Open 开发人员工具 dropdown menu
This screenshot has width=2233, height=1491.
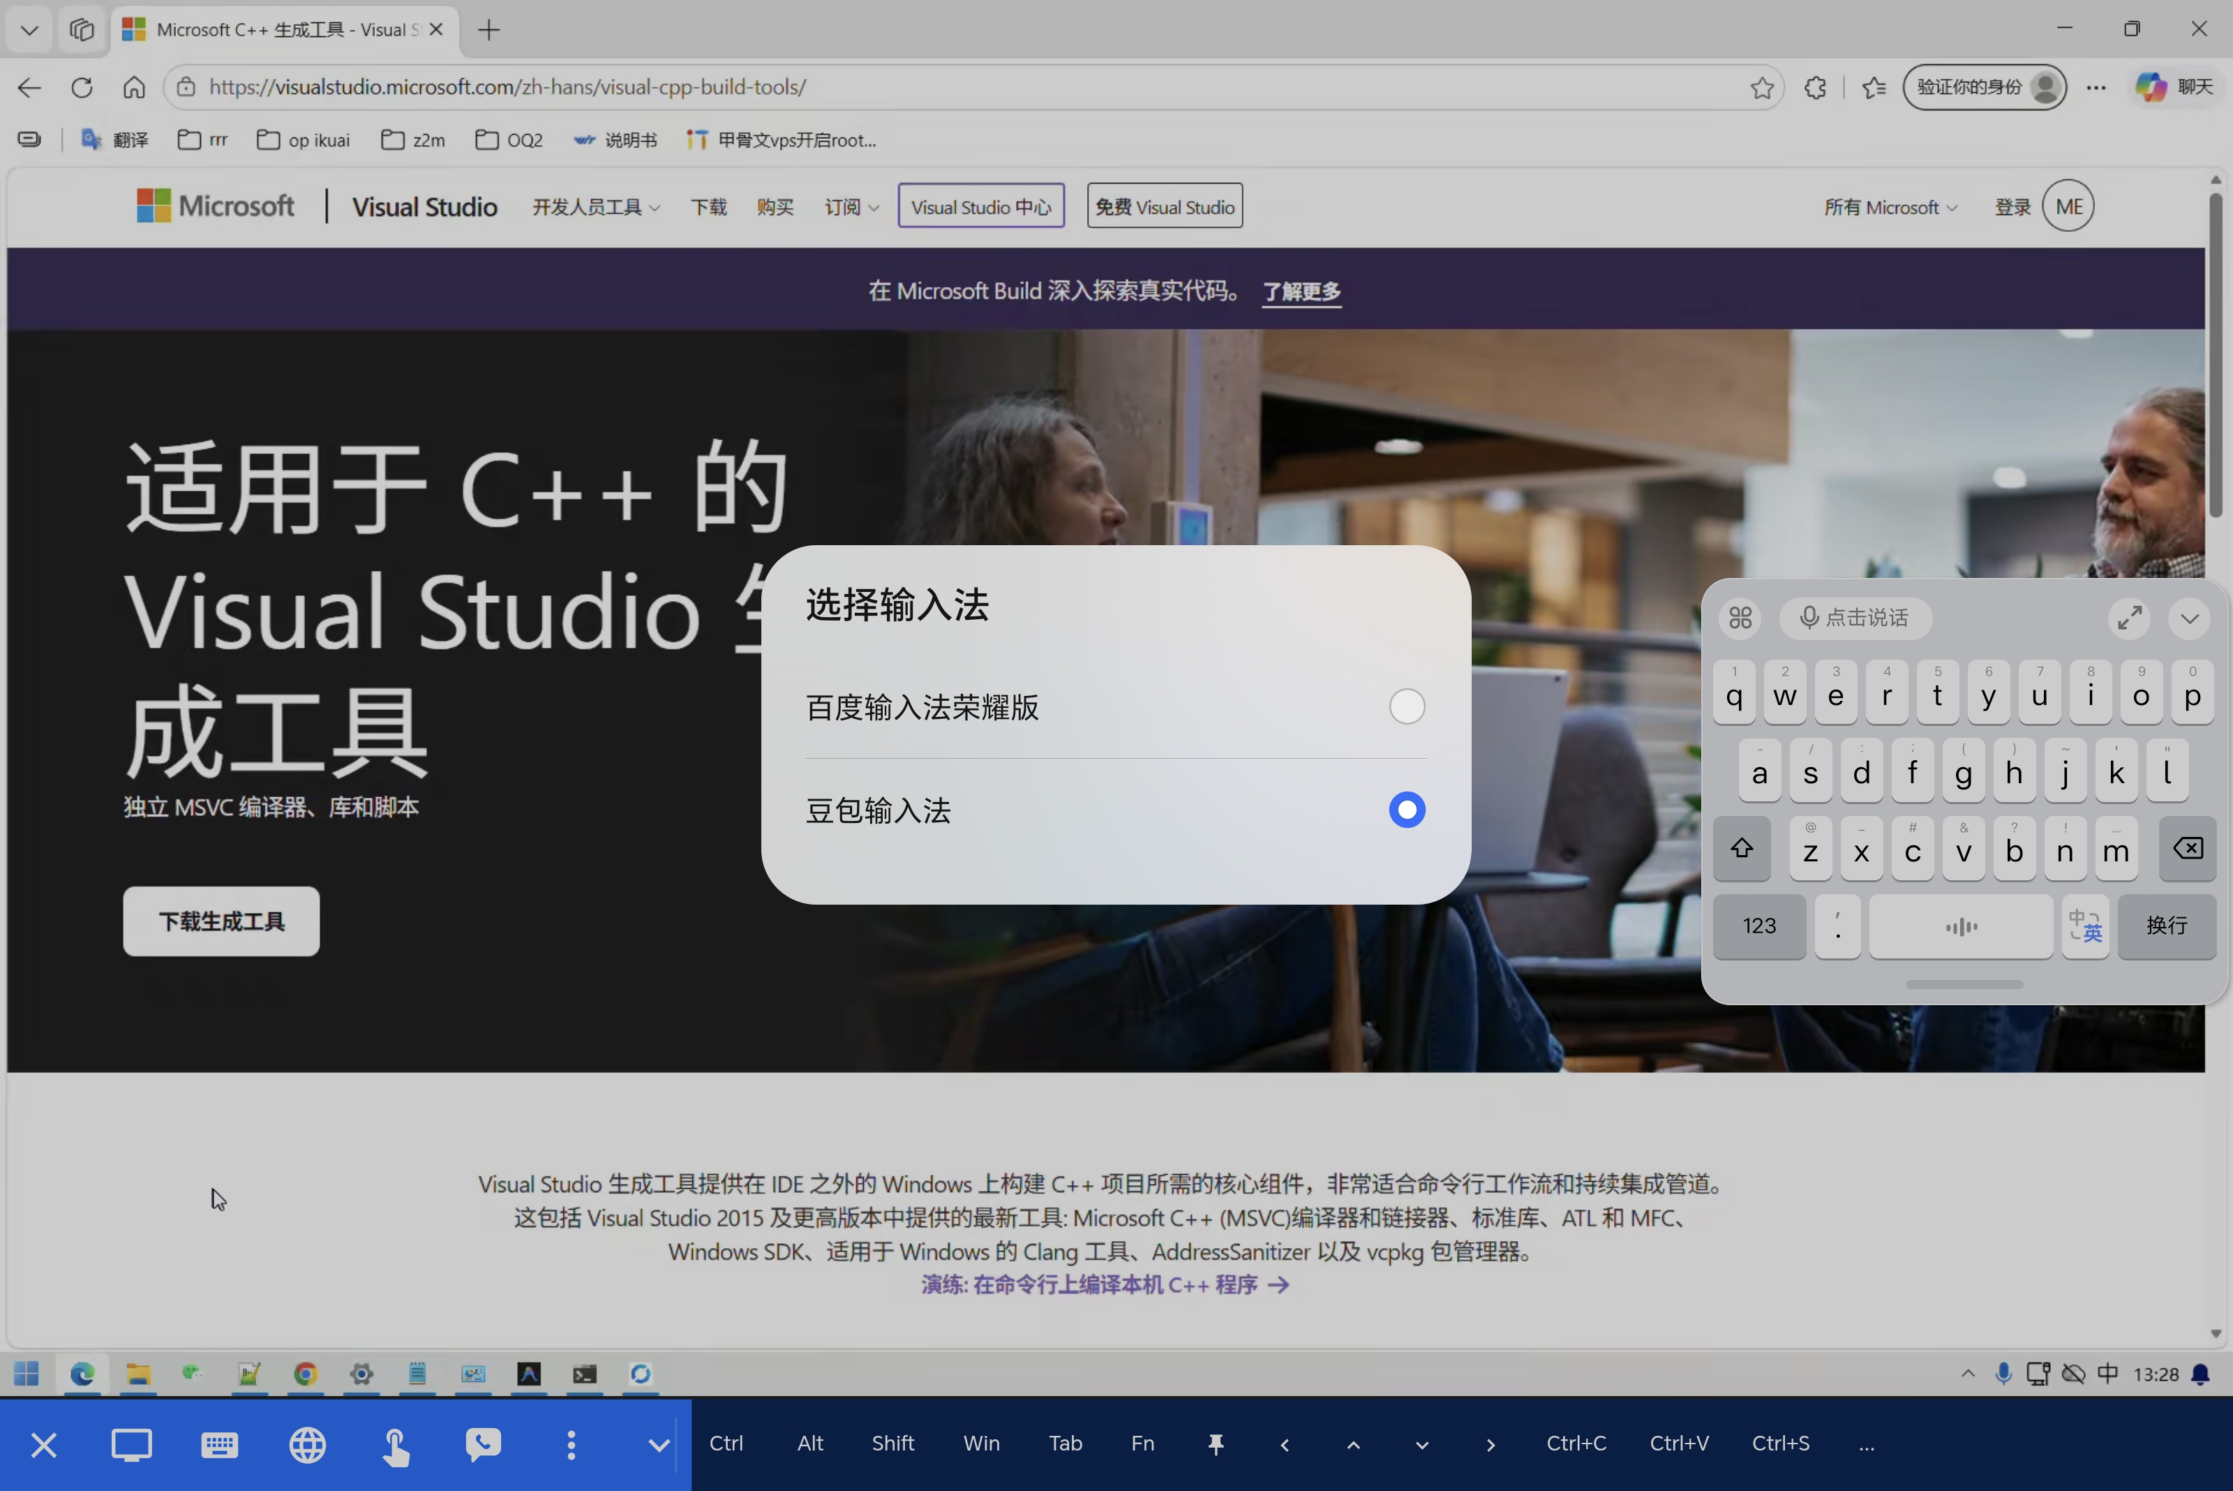(596, 207)
